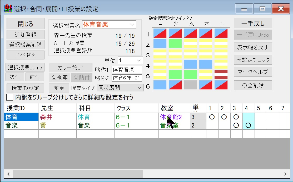Click the 科目 cell 体育
This screenshot has width=293, height=182.
(95, 117)
